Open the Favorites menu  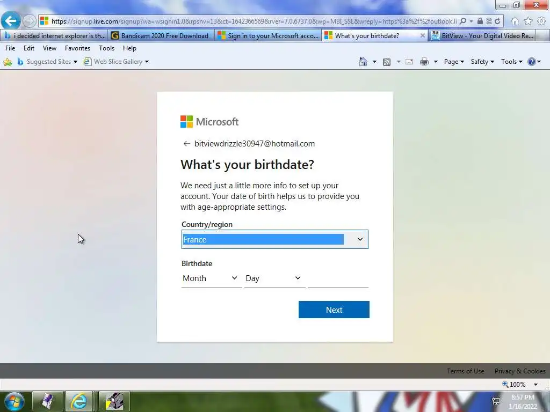[x=77, y=48]
